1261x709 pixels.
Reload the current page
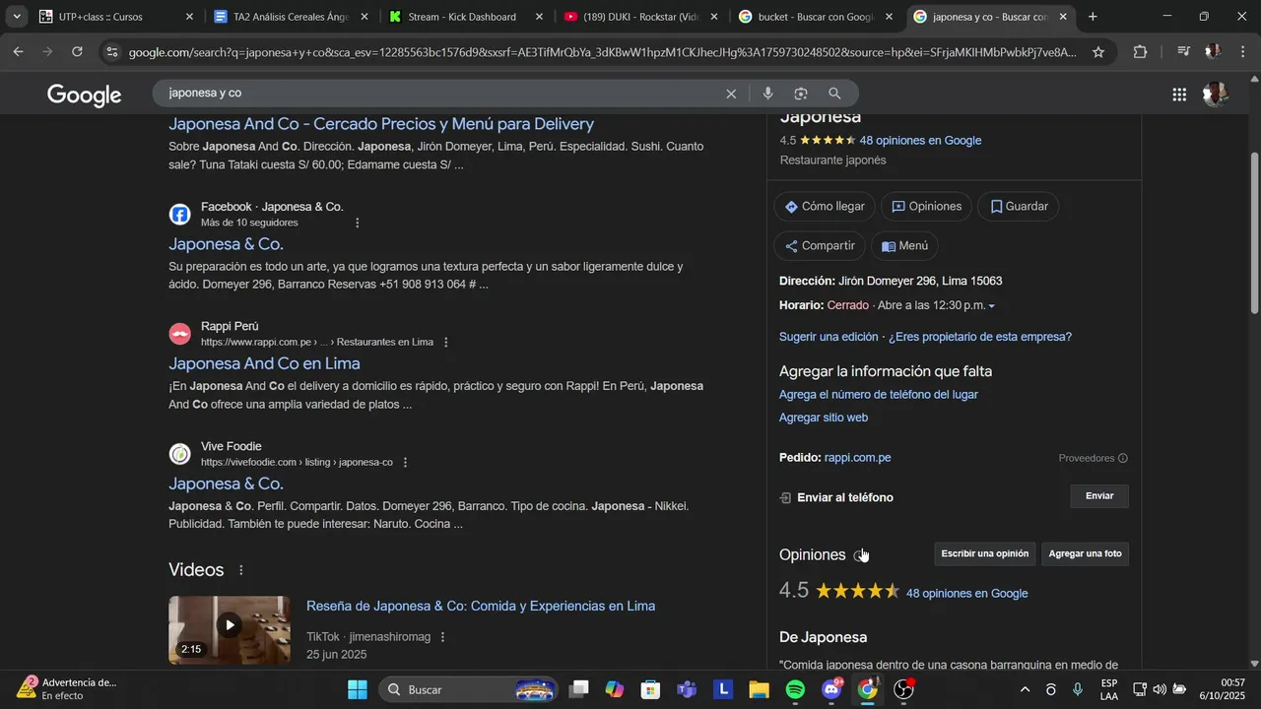click(x=77, y=51)
